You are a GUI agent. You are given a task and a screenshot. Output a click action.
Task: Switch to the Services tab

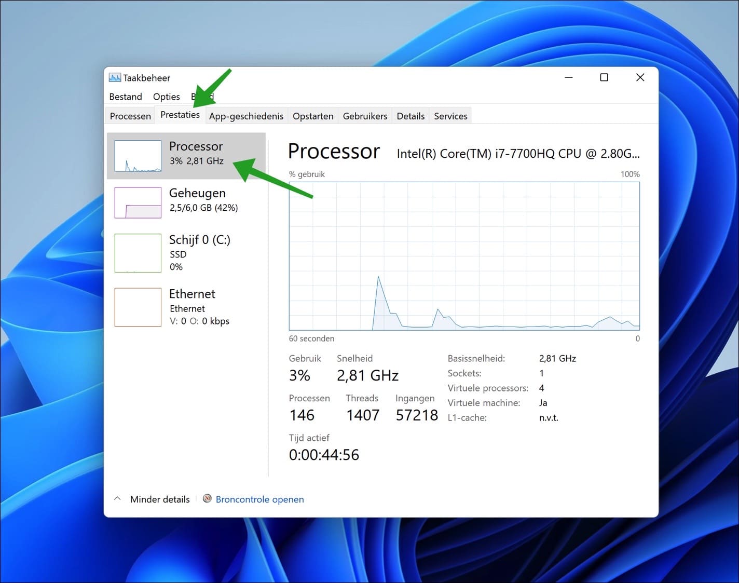click(450, 116)
